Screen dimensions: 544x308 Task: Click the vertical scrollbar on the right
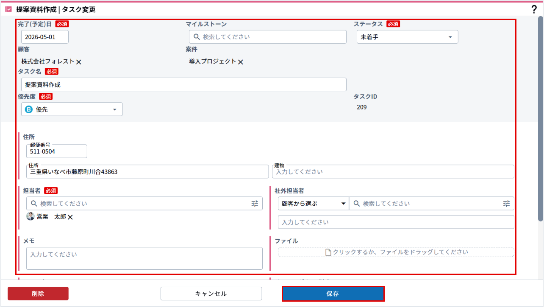point(540,119)
